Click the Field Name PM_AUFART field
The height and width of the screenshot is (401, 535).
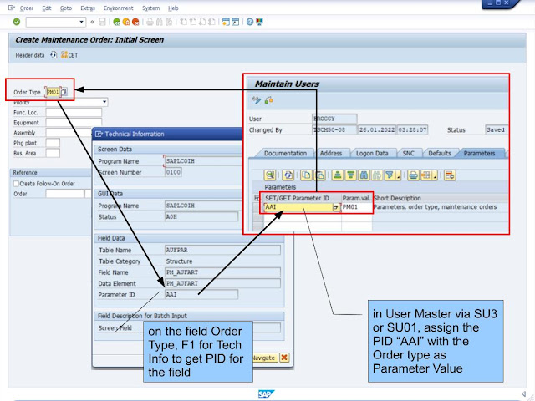click(x=222, y=272)
